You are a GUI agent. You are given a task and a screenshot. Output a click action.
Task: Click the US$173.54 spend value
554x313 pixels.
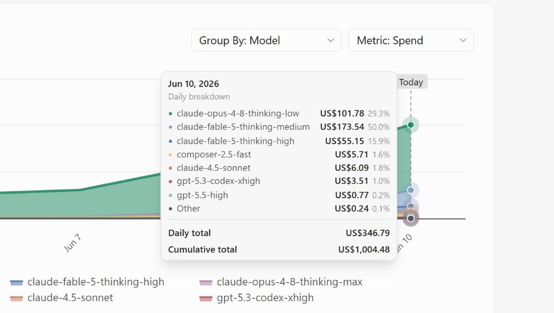(342, 127)
